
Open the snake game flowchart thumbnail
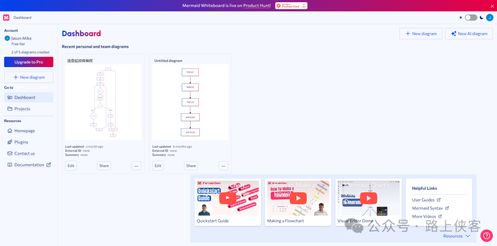[104, 102]
